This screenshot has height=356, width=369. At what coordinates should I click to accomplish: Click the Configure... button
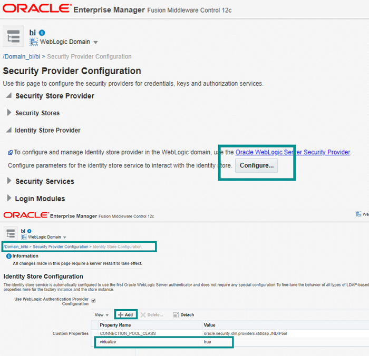coord(257,165)
